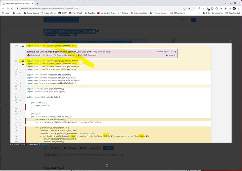Expand the bookmarks bar overflow chevron
Image resolution: width=242 pixels, height=171 pixels.
tap(199, 13)
